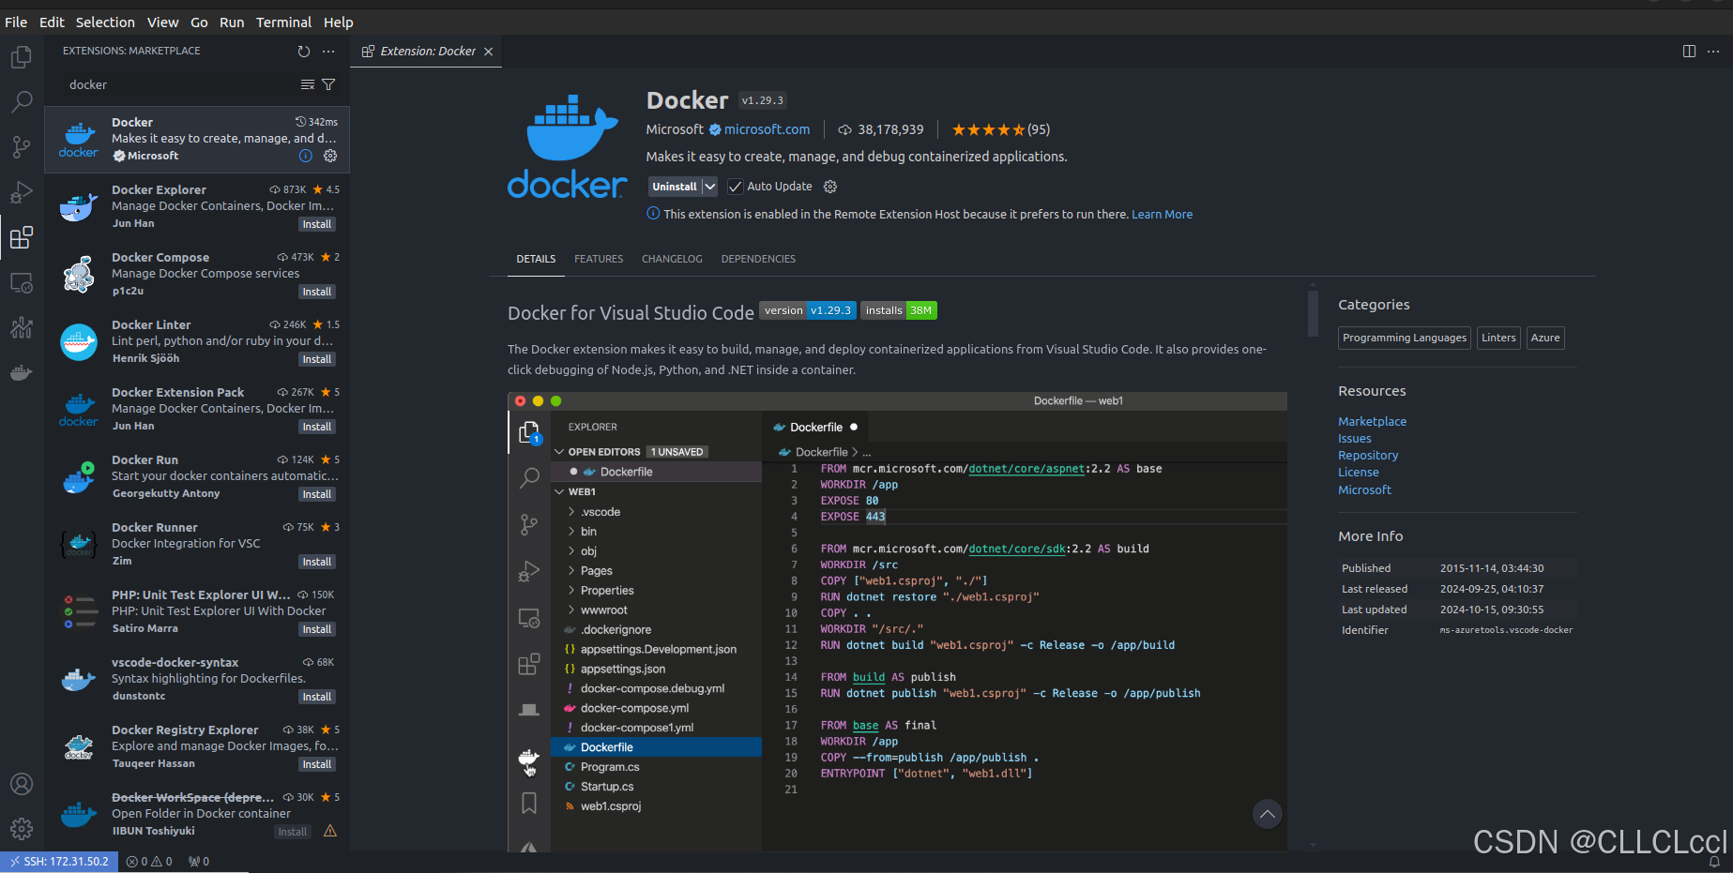Image resolution: width=1733 pixels, height=873 pixels.
Task: Install the vscode-docker-syntax extension
Action: coord(317,697)
